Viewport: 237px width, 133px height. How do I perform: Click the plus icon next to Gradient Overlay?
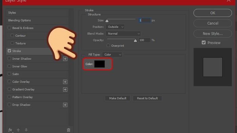coord(65,89)
